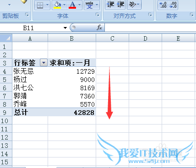Open the 行标签 filter dropdown
Screen dimensions: 196x168
pyautogui.click(x=44, y=63)
